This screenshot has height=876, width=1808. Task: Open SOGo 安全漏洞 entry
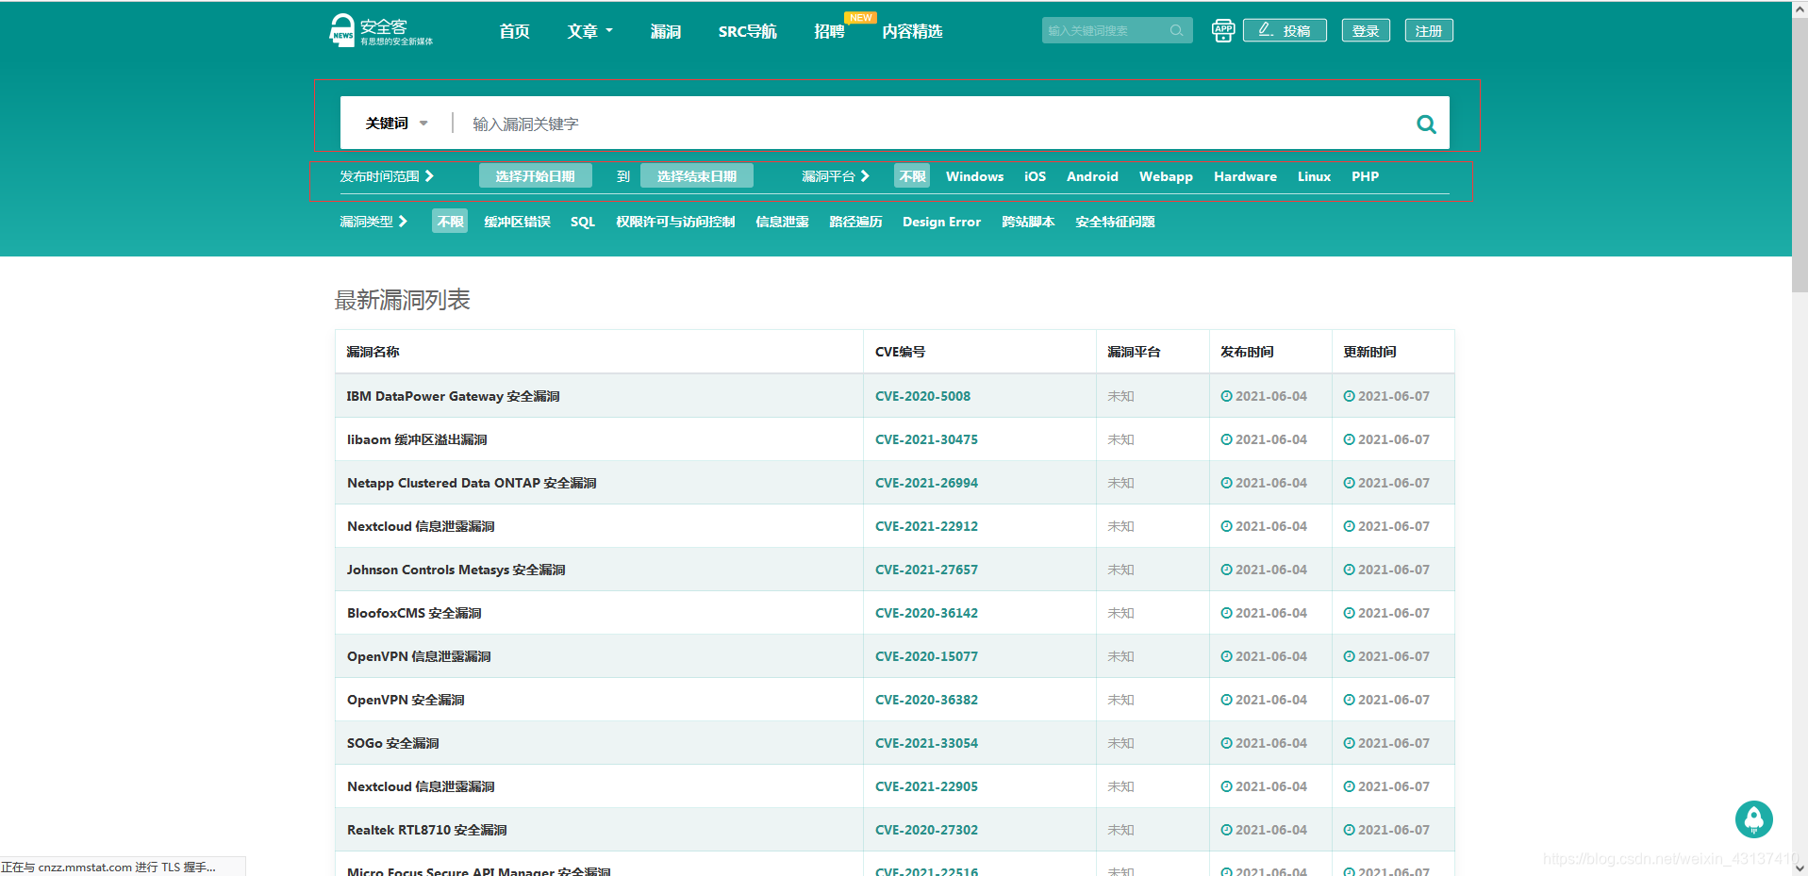click(392, 743)
